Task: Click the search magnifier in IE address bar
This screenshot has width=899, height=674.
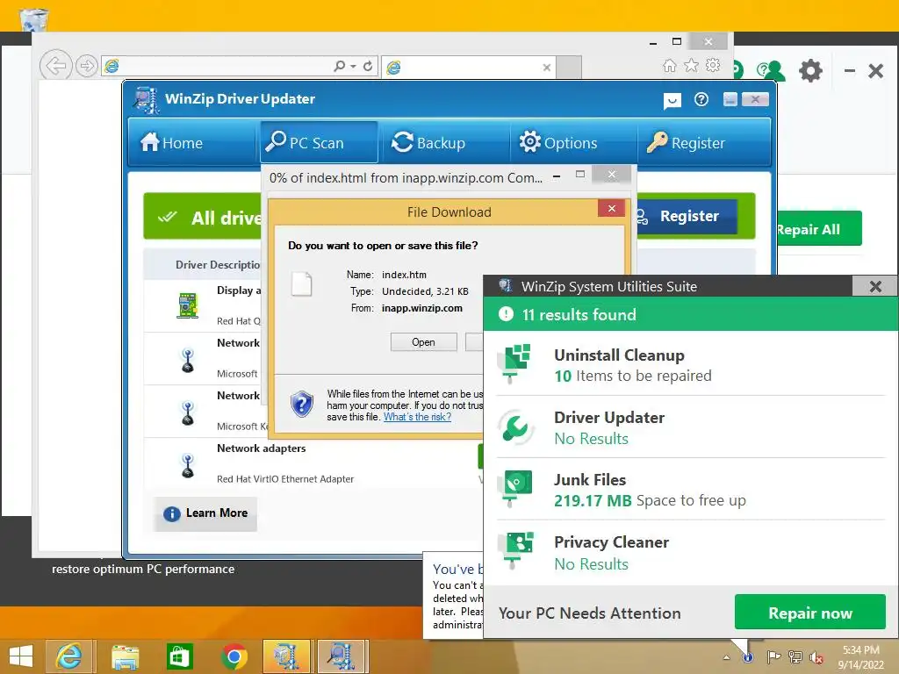Action: click(x=340, y=66)
